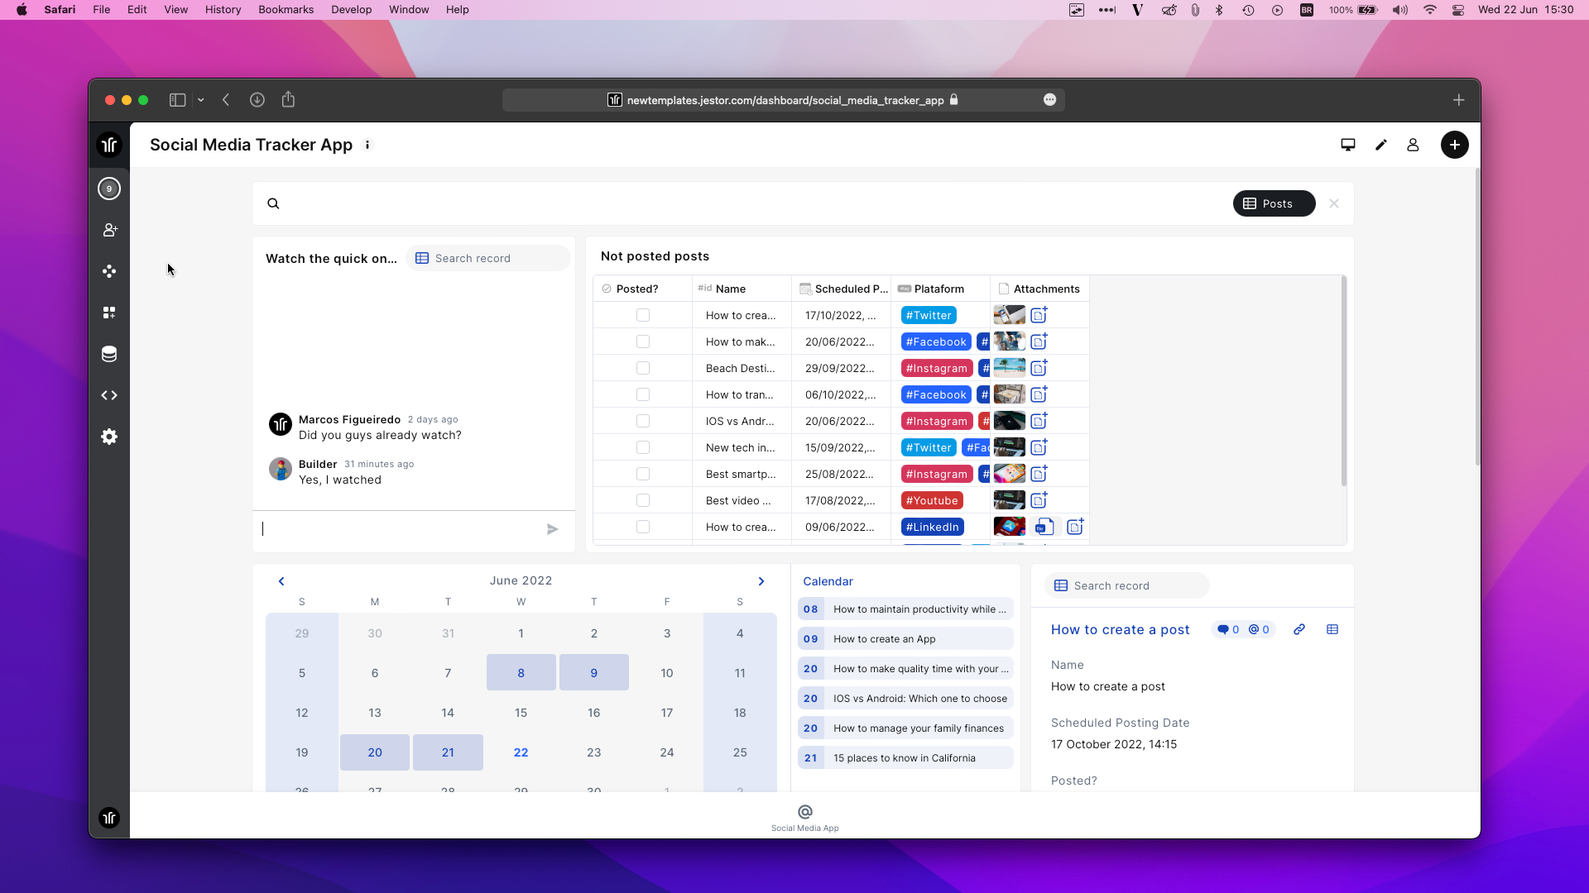Open the database icon in left sidebar

click(109, 354)
